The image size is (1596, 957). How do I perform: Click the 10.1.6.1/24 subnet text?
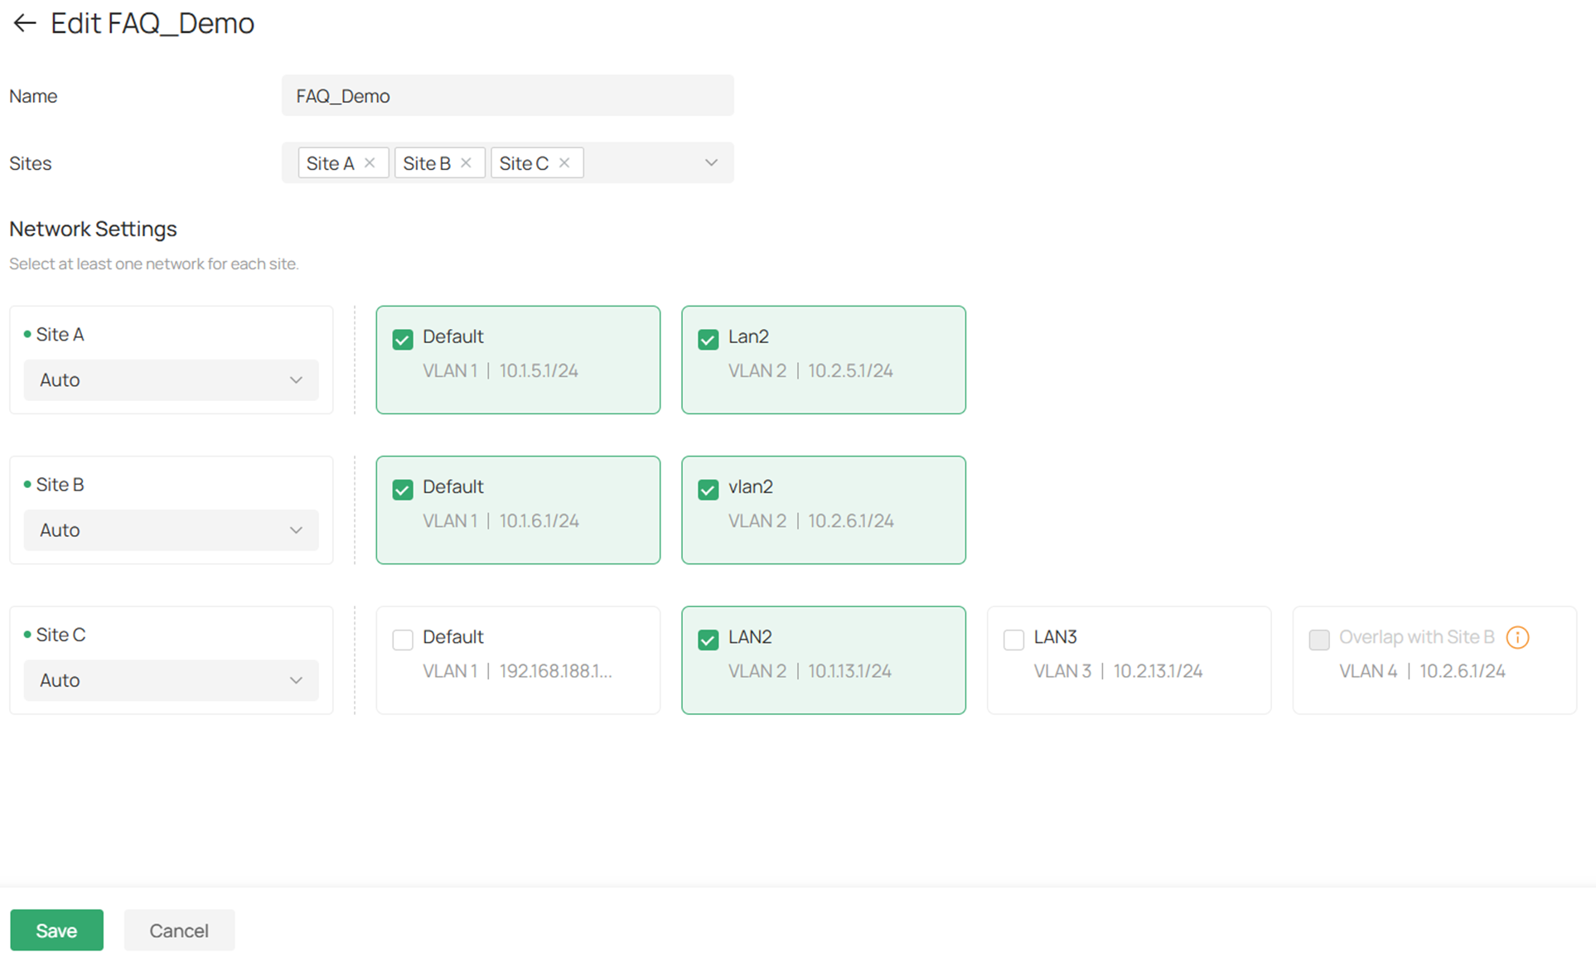coord(539,521)
